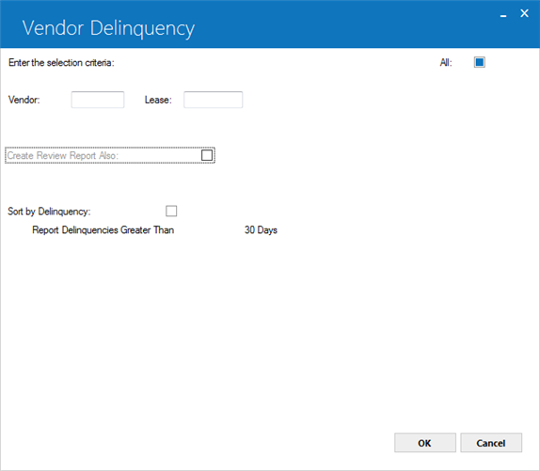Viewport: 540px width, 471px height.
Task: Dismiss dialog using Cancel button
Action: [x=491, y=443]
